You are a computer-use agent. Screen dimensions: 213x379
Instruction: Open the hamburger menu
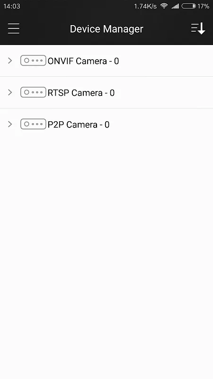point(14,29)
